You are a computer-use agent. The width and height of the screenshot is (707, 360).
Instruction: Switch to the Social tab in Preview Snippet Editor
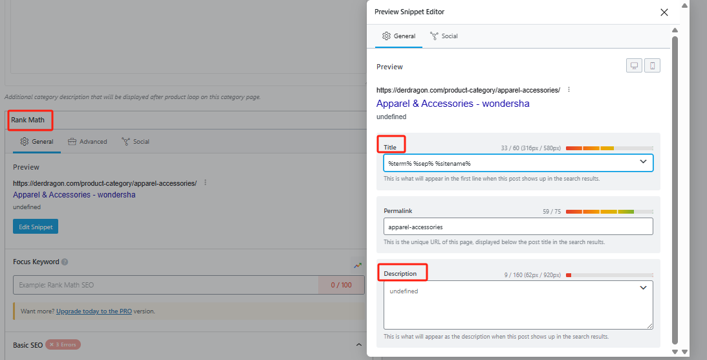444,36
